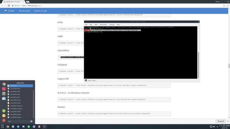Click the highlighted LibreOffice flatpak command
The height and width of the screenshot is (129, 230).
[x=72, y=57]
